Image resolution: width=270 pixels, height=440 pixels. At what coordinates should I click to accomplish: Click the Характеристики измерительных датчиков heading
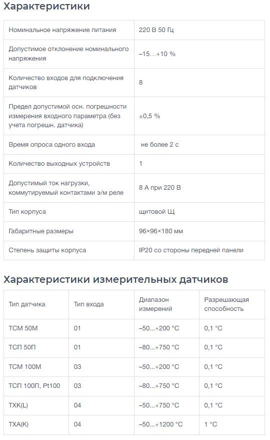[116, 279]
